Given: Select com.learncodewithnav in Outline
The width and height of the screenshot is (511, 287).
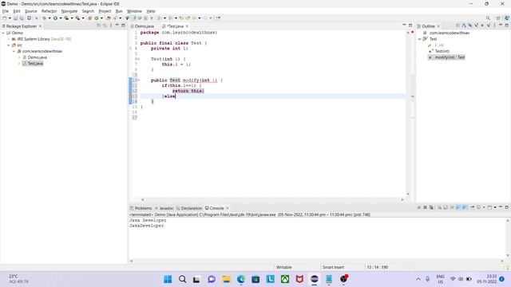Looking at the screenshot, I should click(450, 33).
